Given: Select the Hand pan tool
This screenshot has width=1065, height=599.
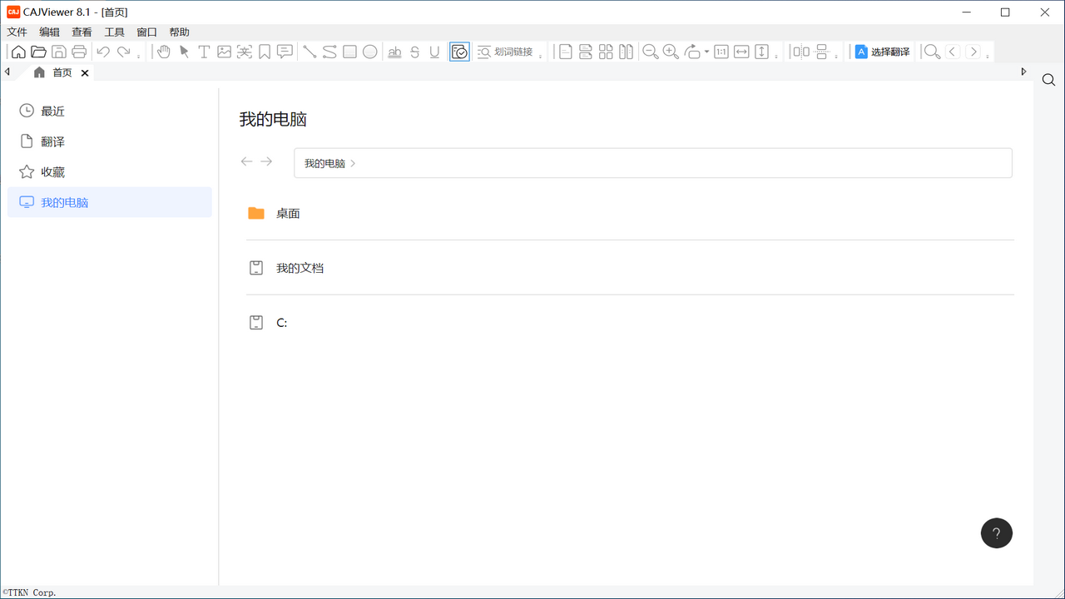Looking at the screenshot, I should [164, 52].
